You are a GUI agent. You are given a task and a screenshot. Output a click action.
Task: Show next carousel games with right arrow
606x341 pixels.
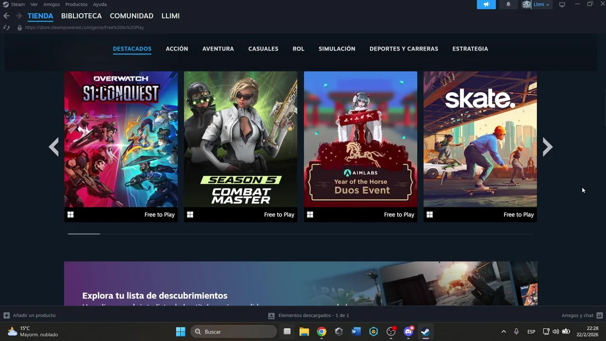coord(547,147)
